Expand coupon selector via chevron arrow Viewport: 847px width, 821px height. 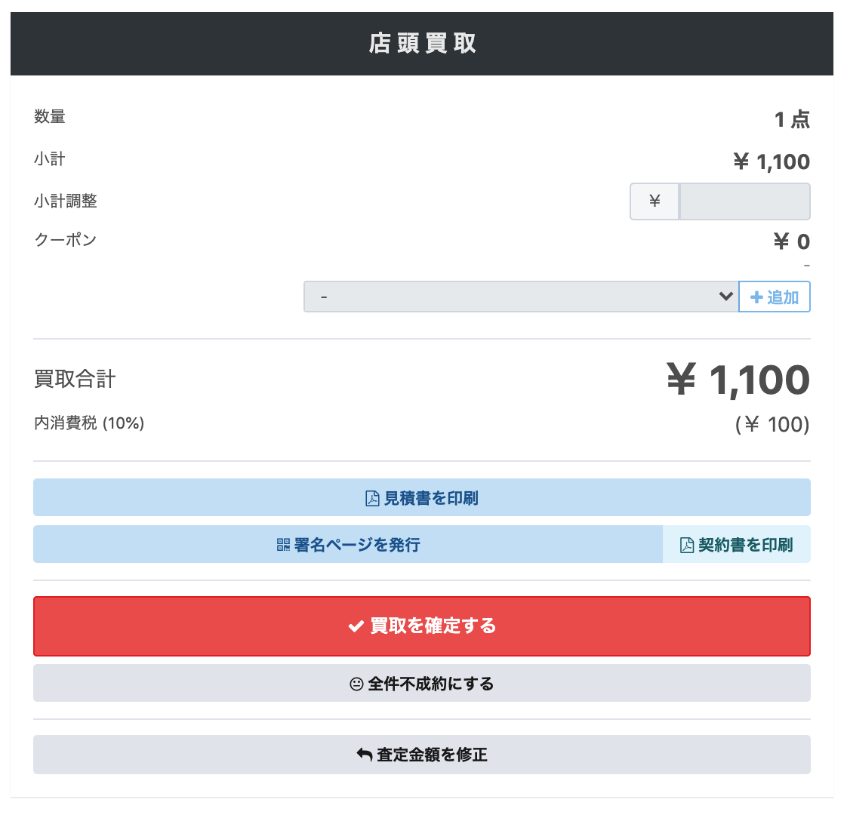coord(726,296)
